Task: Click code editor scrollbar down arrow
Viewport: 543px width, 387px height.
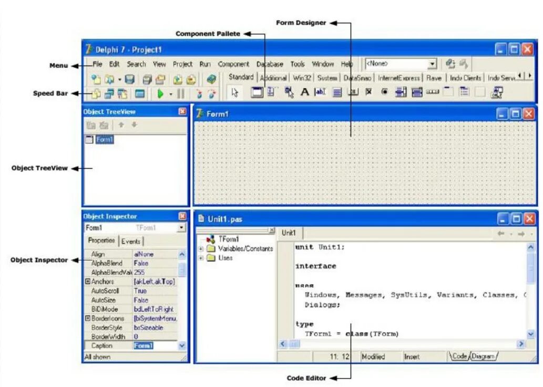Action: click(530, 334)
